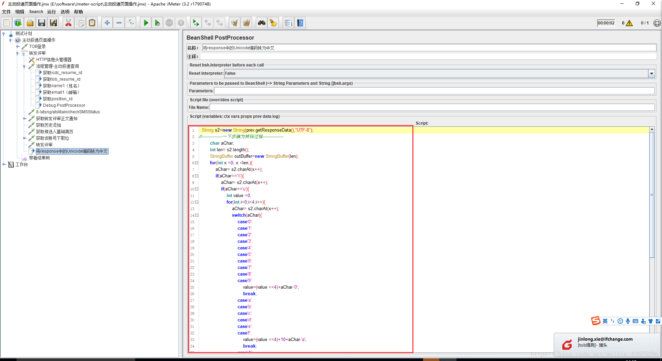Select 获取position_id extractor

(58, 99)
